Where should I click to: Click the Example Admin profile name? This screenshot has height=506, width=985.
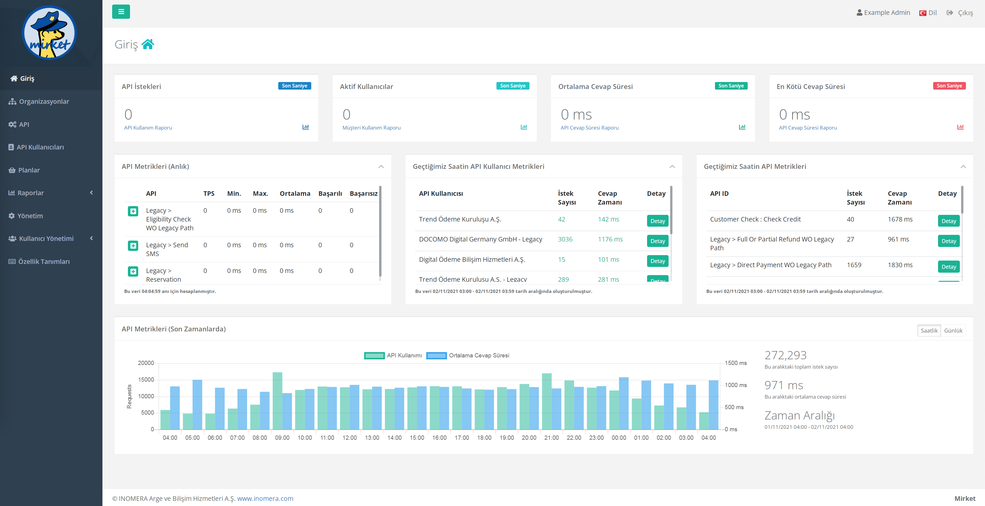point(887,13)
